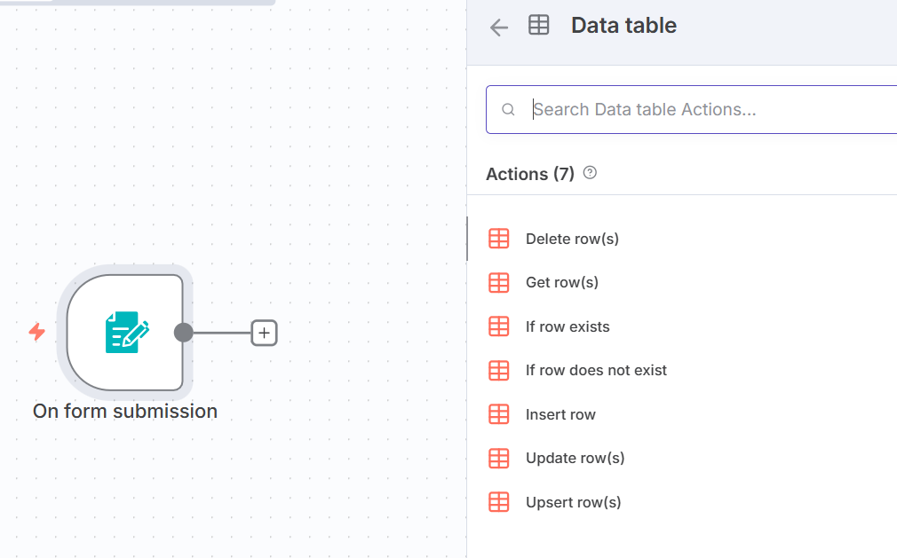Click the Get row(s) table icon
The height and width of the screenshot is (558, 897).
tap(499, 282)
